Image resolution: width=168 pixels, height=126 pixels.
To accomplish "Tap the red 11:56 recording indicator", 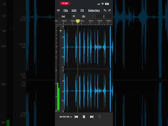I will tap(65, 3).
